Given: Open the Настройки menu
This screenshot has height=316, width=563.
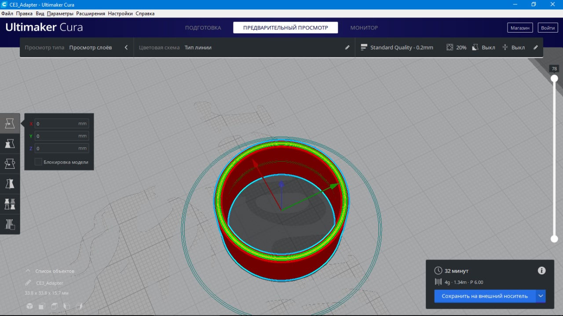Looking at the screenshot, I should point(120,14).
